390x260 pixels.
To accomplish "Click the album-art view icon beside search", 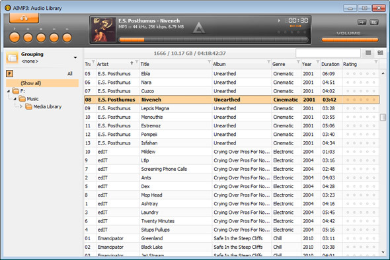I will click(x=380, y=53).
